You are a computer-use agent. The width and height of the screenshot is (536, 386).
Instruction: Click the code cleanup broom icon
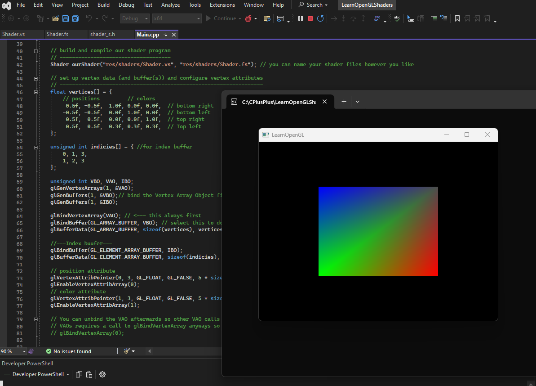127,351
